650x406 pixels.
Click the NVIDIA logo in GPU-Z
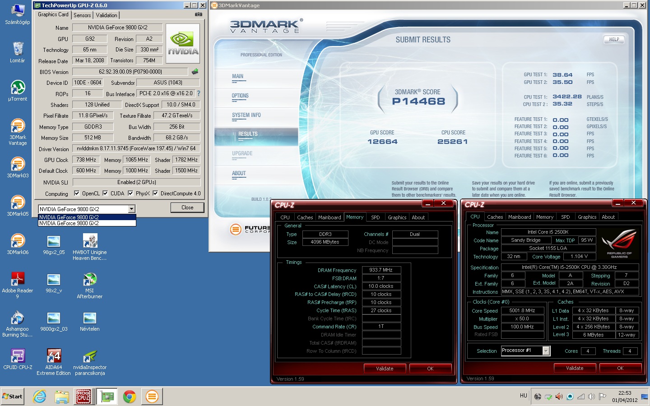click(x=183, y=43)
